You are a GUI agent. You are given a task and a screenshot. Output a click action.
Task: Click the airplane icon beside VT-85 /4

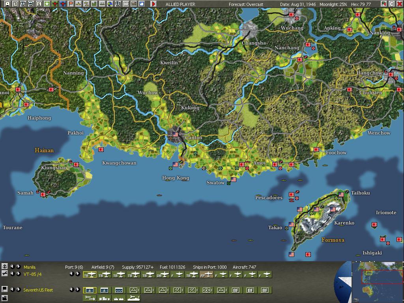[x=4, y=274]
